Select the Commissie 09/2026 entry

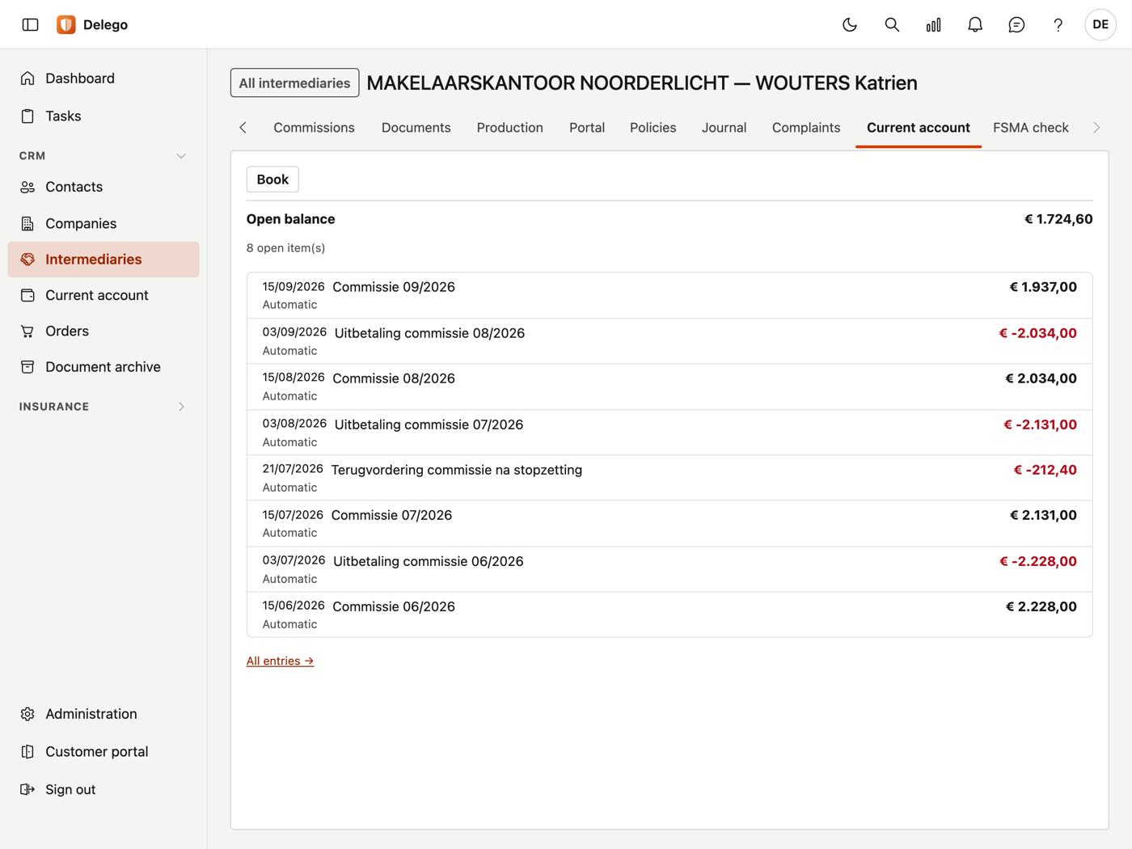669,295
